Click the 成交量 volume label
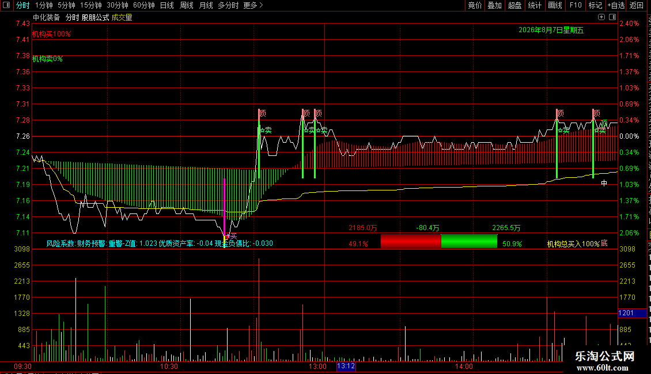The height and width of the screenshot is (374, 651). (122, 17)
